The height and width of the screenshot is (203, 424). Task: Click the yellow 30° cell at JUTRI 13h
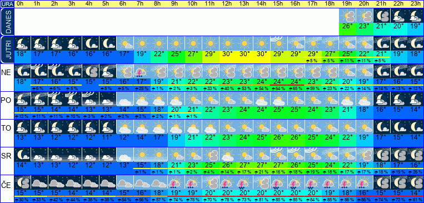[245, 54]
